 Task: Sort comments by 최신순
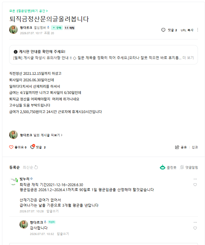[28, 167]
